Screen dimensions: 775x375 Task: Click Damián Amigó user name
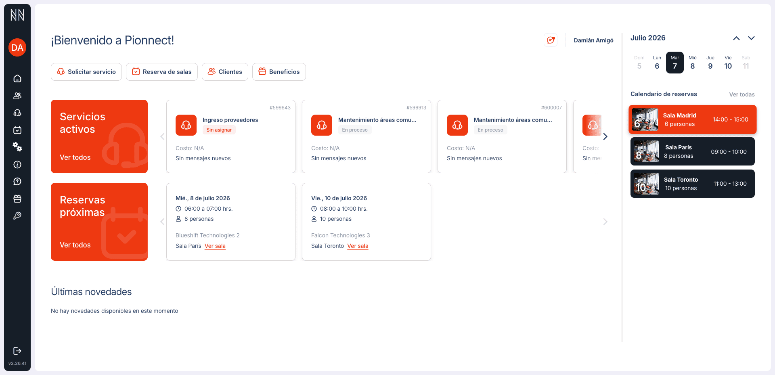tap(593, 40)
